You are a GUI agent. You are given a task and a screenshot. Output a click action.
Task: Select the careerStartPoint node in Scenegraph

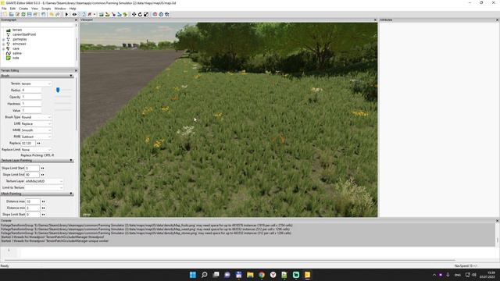pyautogui.click(x=24, y=34)
